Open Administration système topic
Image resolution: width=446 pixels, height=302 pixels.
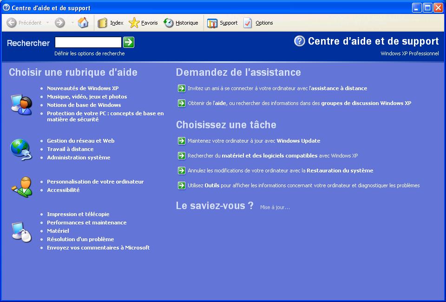click(79, 158)
